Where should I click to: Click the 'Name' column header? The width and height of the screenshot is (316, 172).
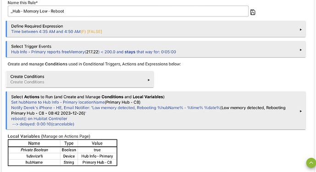click(34, 143)
